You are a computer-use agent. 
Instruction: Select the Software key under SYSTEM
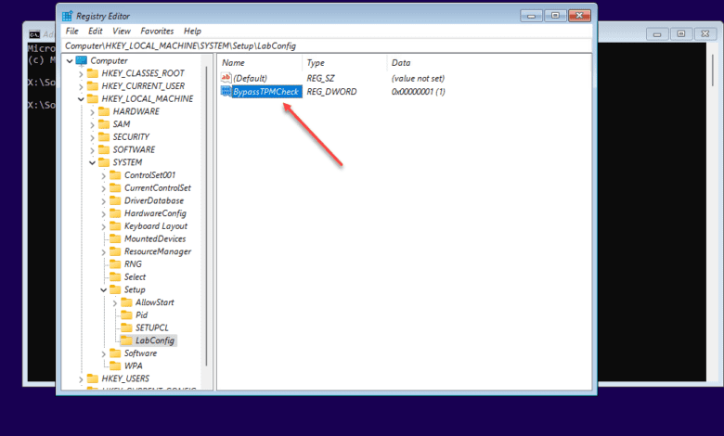(140, 353)
